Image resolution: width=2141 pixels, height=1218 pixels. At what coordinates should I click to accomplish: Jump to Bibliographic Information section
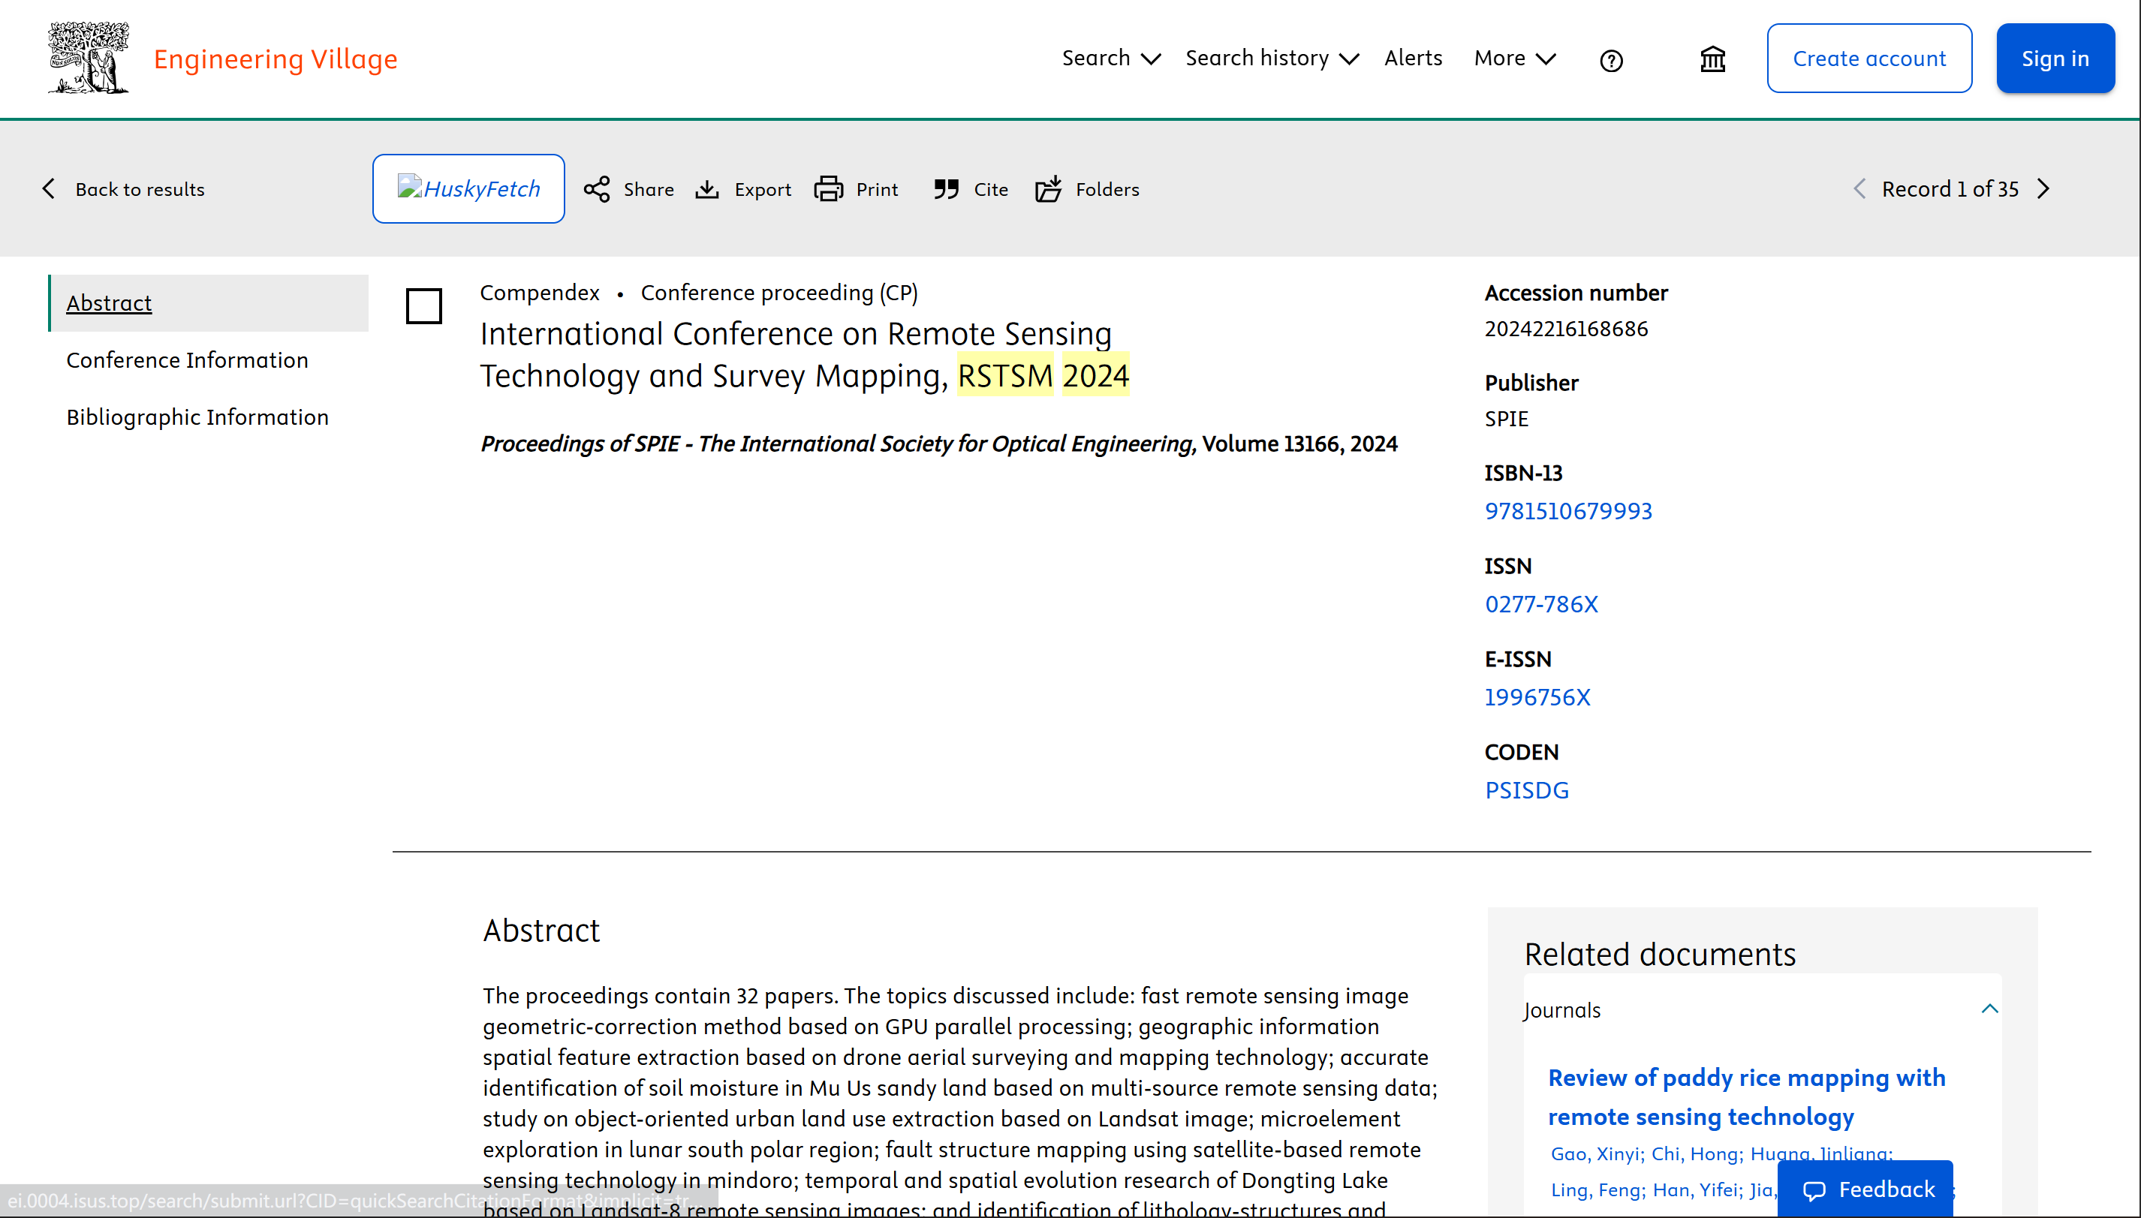coord(197,417)
